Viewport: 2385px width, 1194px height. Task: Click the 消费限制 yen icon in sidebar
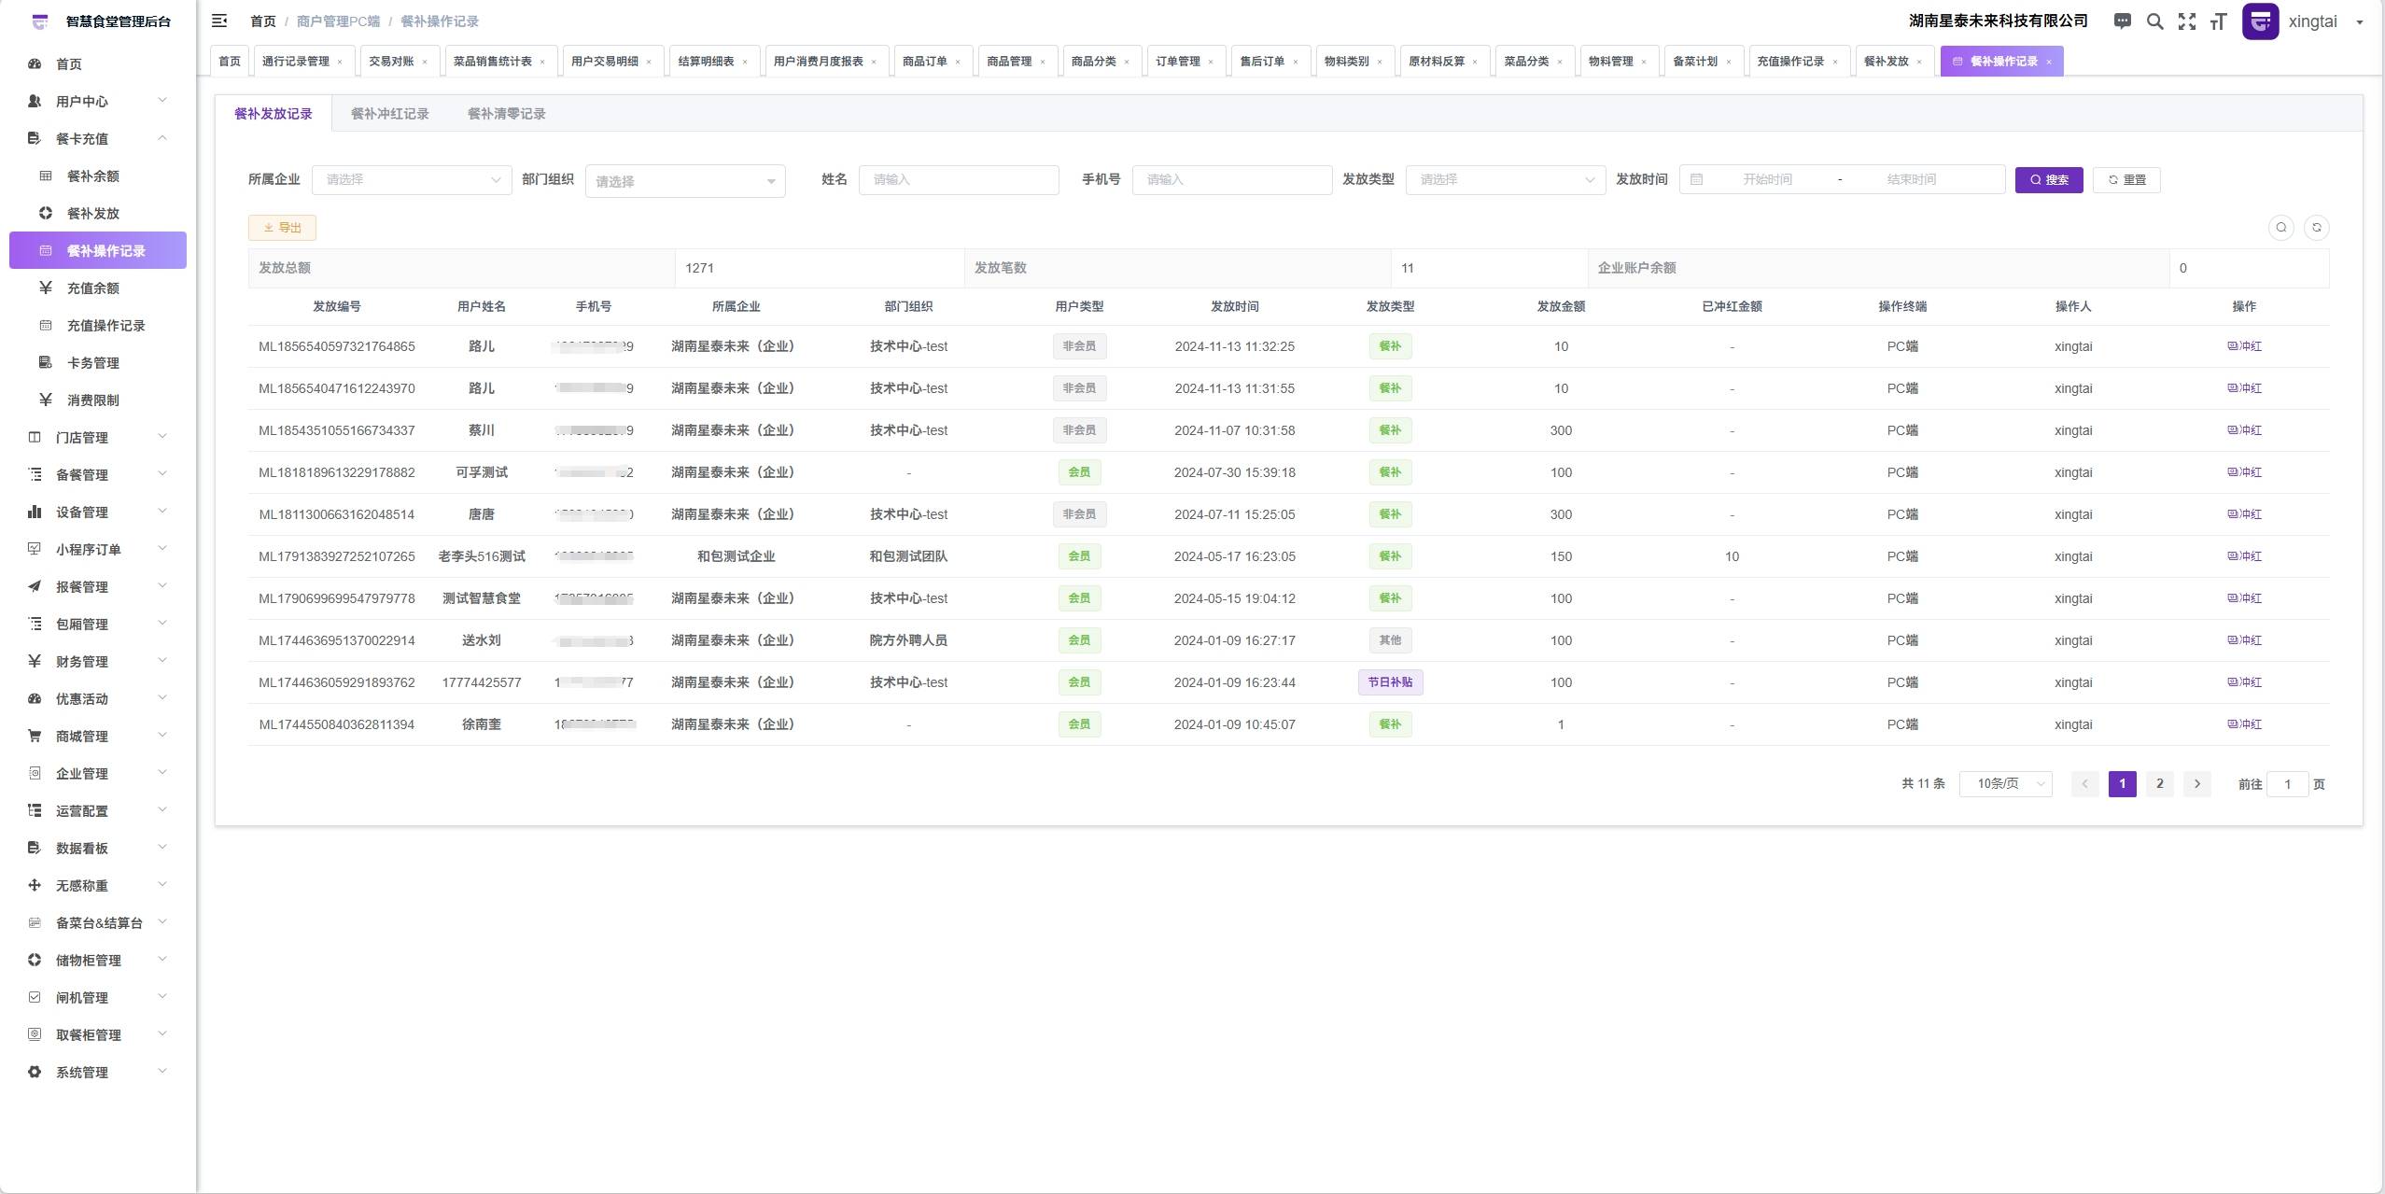point(45,400)
